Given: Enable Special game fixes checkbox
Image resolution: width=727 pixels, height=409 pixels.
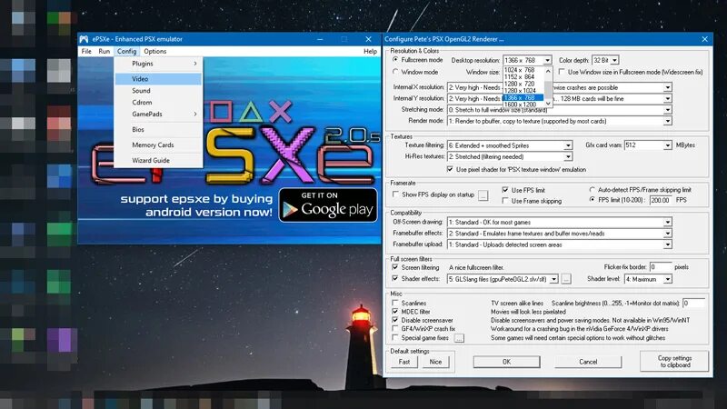Looking at the screenshot, I should (x=395, y=337).
